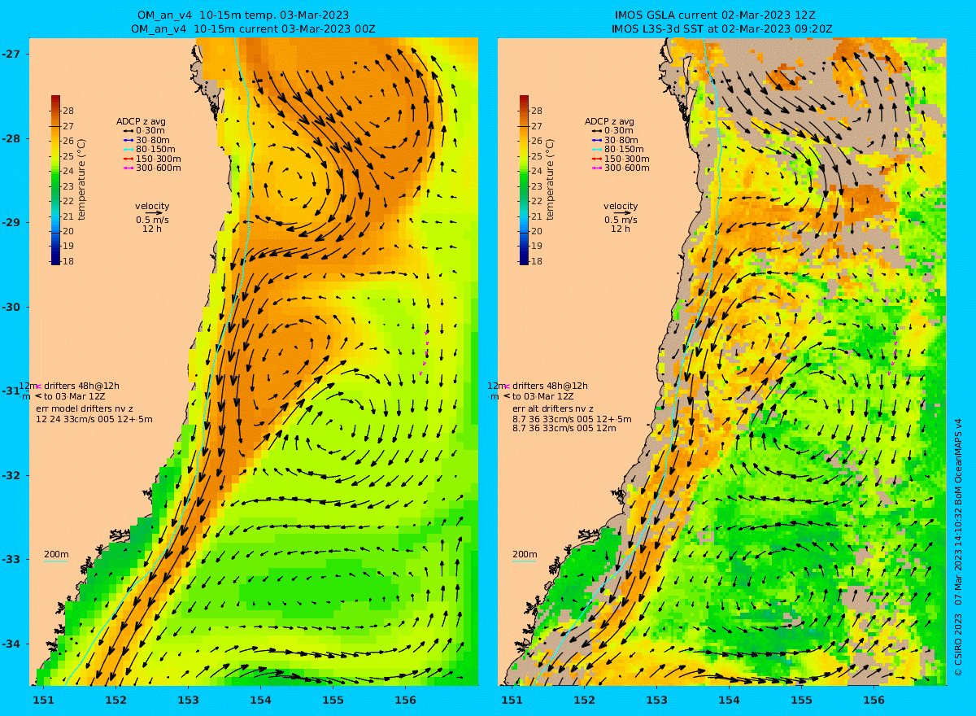
Task: Click the '18' tick on left colour bar
Action: click(68, 261)
